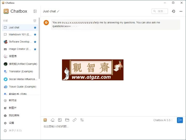Open the Chatbox AI 3.5 model selector

click(163, 120)
